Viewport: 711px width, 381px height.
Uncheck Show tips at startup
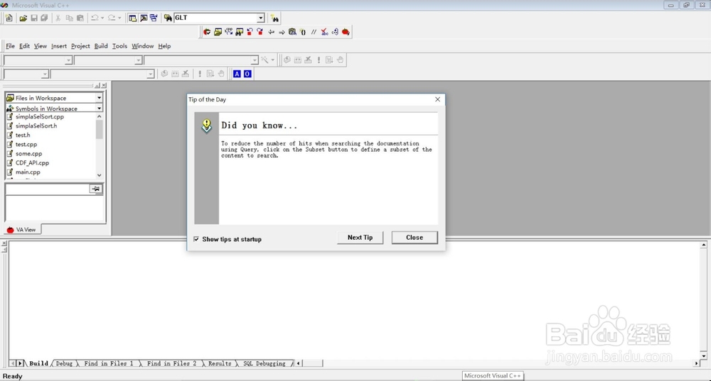pyautogui.click(x=196, y=239)
